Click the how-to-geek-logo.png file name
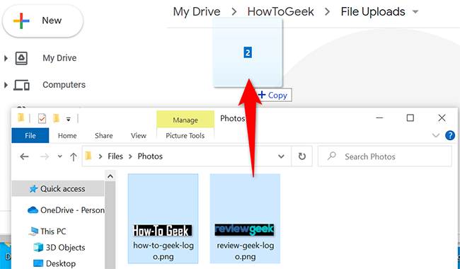 (x=163, y=251)
